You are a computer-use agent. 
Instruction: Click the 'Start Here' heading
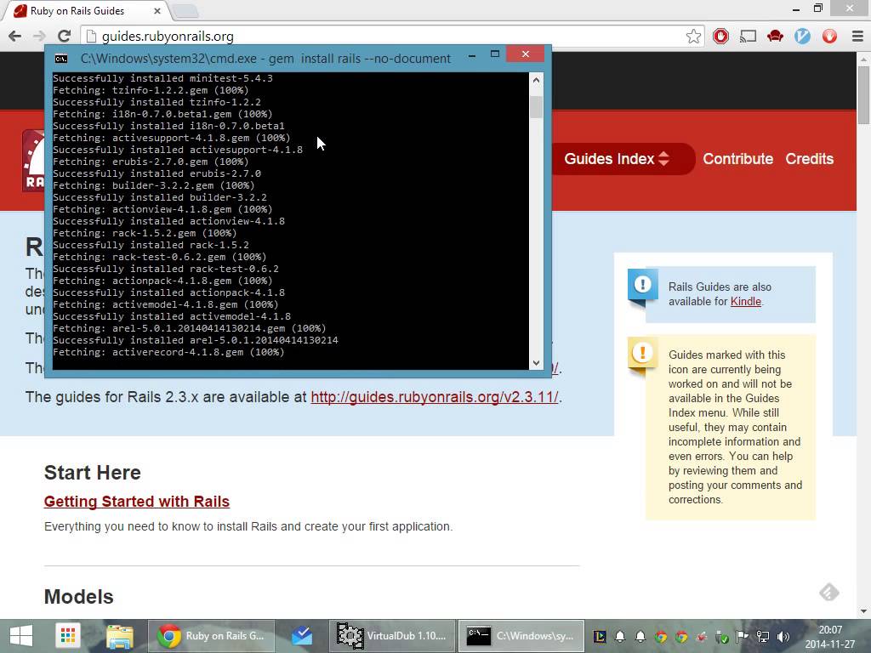[x=92, y=473]
